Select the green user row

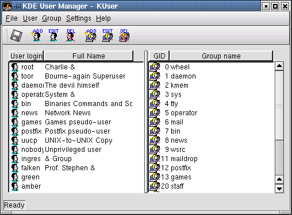[x=76, y=177]
